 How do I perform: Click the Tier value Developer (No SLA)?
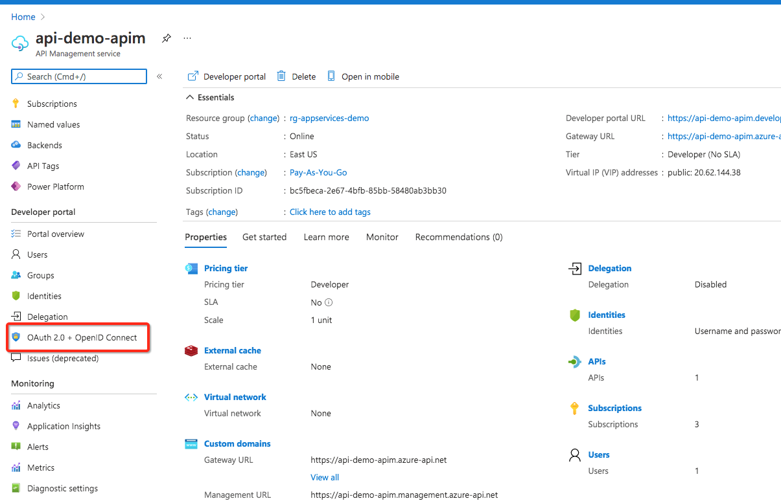705,155
